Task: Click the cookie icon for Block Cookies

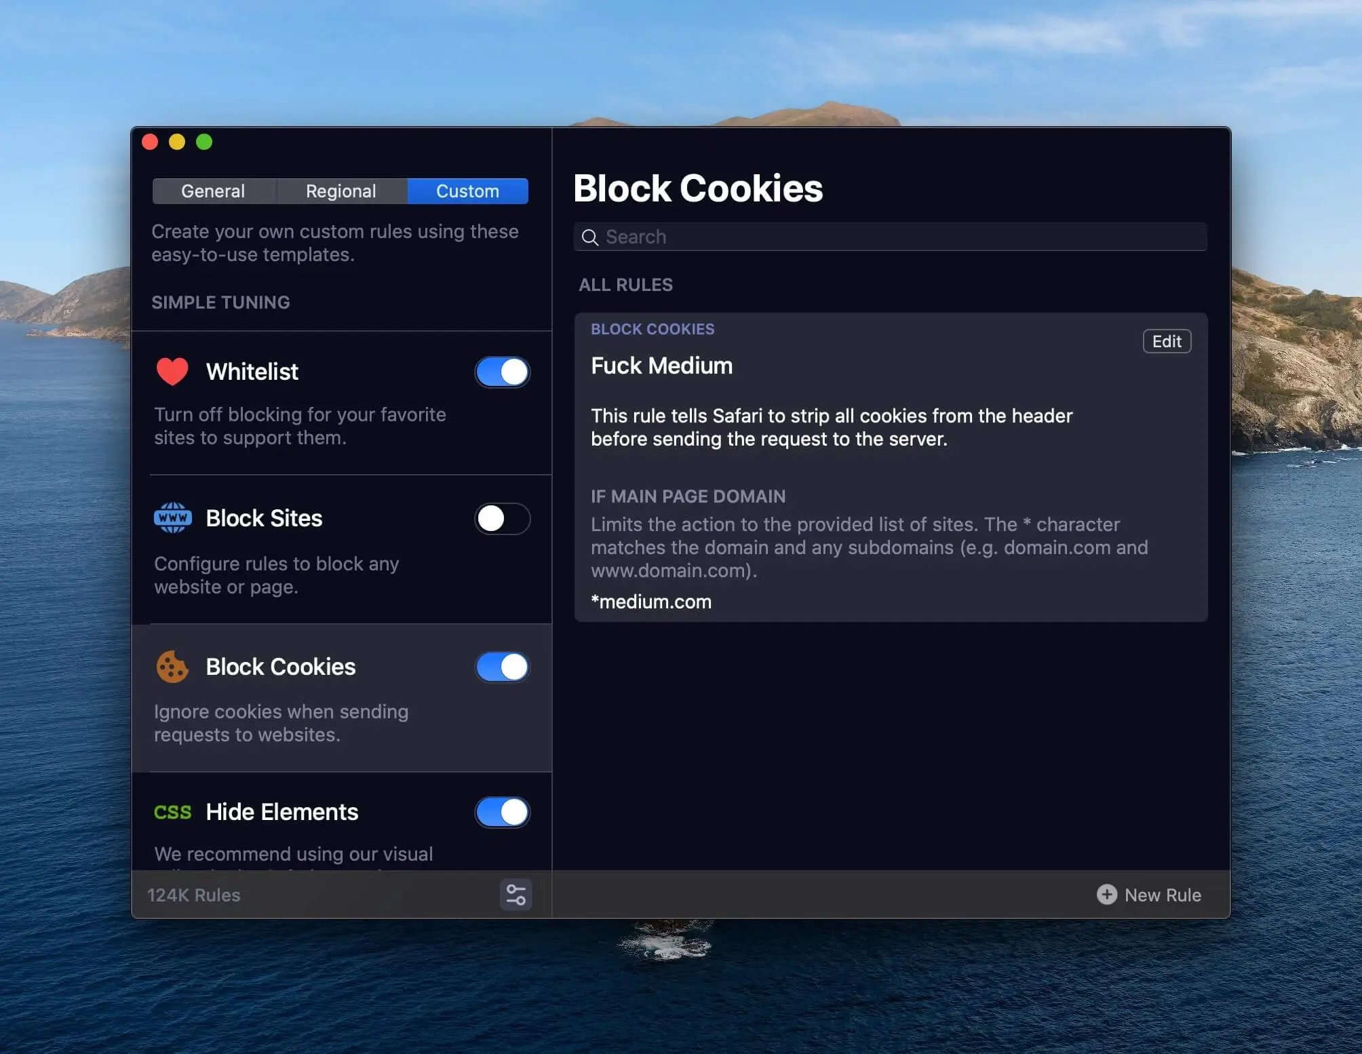Action: 172,667
